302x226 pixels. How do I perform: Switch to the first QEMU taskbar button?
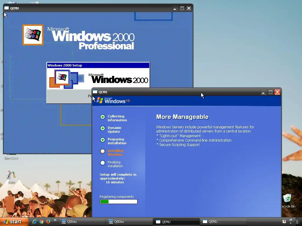click(x=176, y=222)
